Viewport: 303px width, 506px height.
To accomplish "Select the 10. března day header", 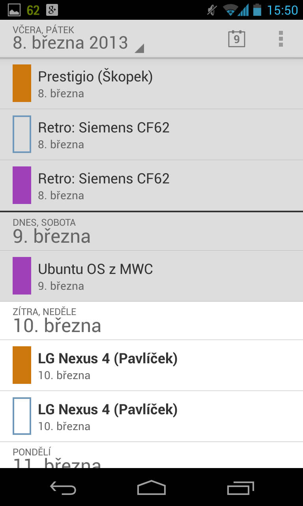I will pos(151,321).
